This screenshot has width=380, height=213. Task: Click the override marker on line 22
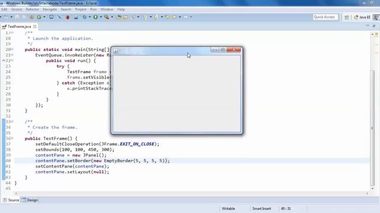pos(4,60)
